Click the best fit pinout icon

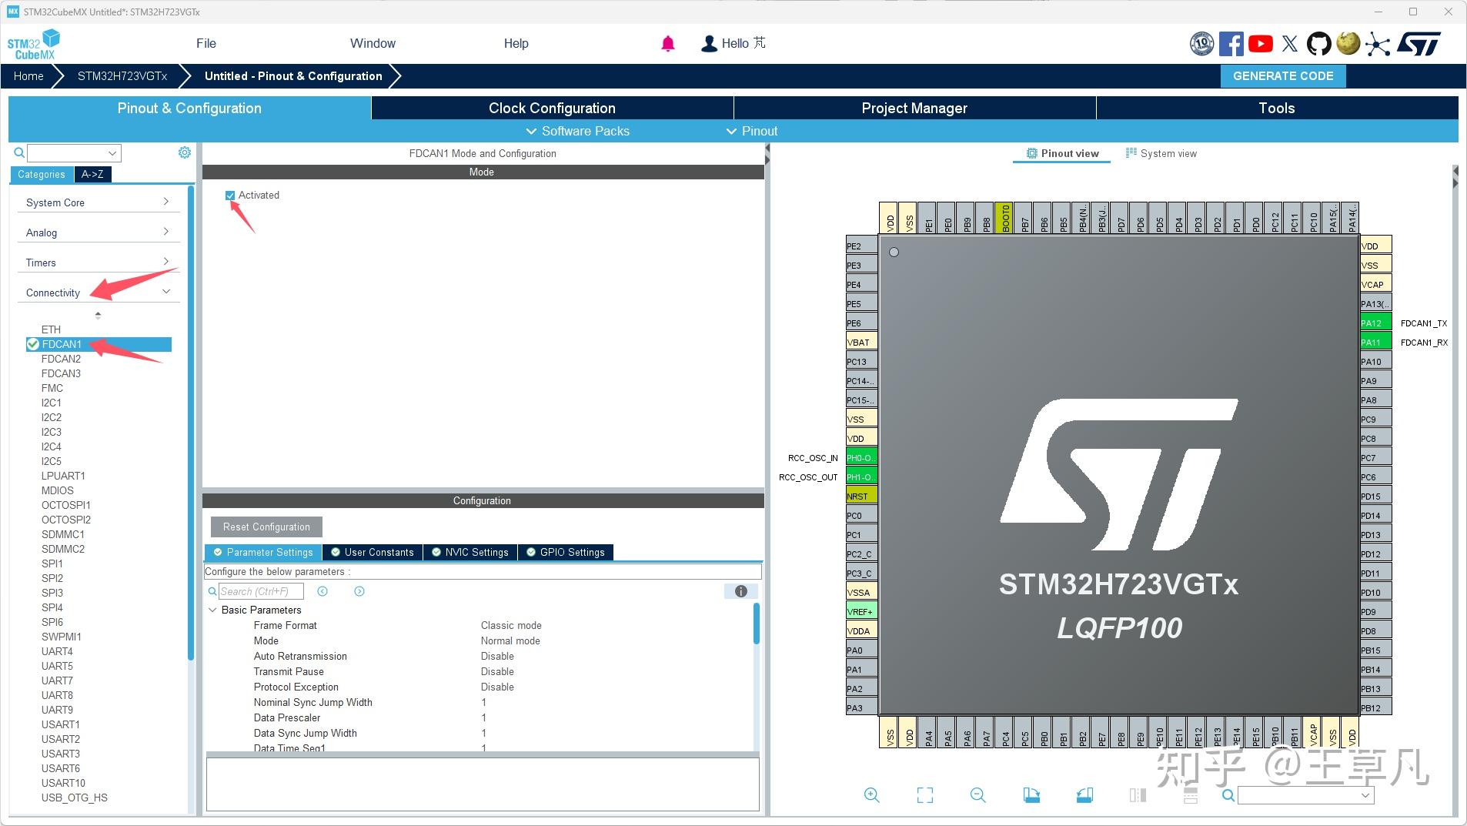(925, 794)
